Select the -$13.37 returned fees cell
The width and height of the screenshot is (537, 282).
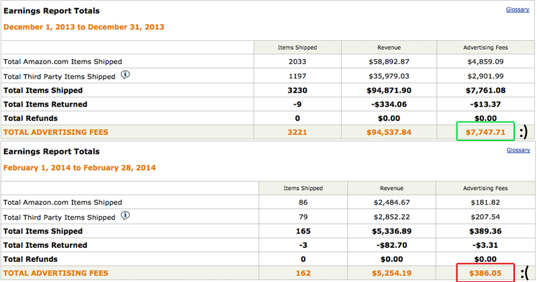pos(485,104)
